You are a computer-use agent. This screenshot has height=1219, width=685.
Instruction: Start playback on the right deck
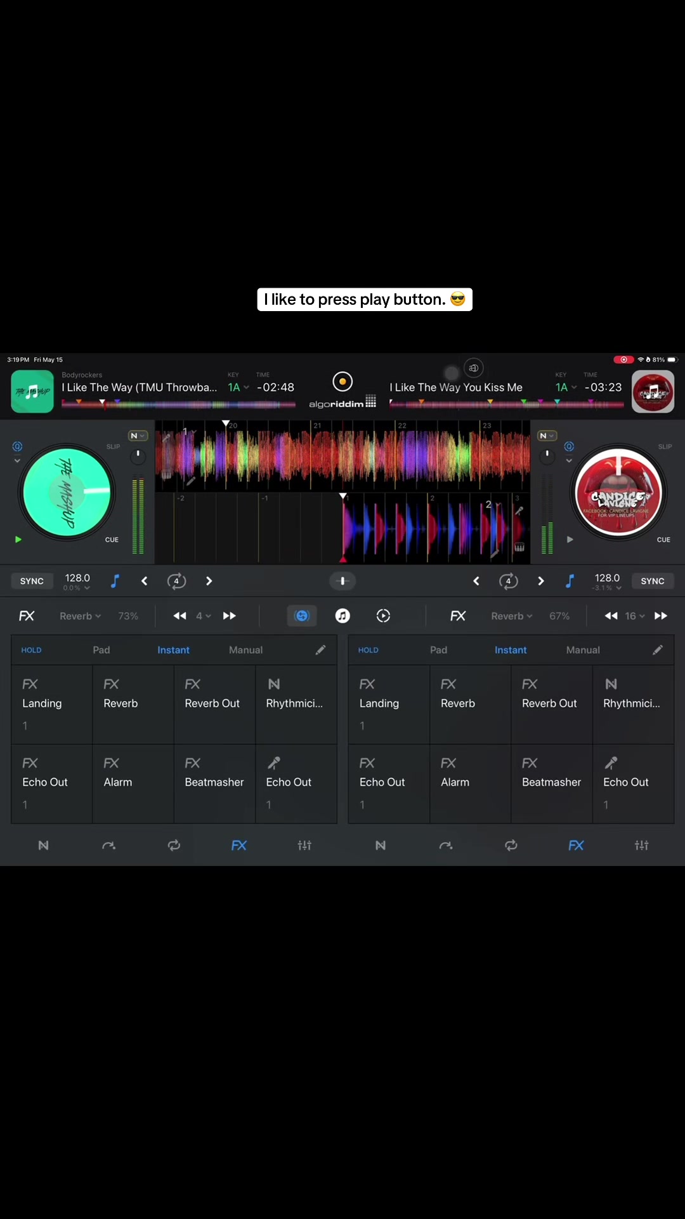570,540
